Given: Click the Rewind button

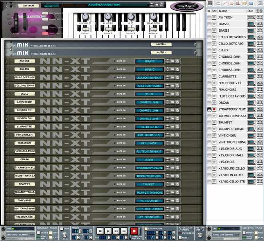Looking at the screenshot, I should pos(116,231).
